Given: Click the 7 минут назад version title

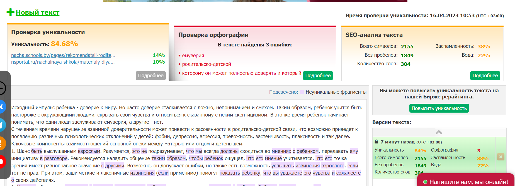Looking at the screenshot, I should (397, 142).
